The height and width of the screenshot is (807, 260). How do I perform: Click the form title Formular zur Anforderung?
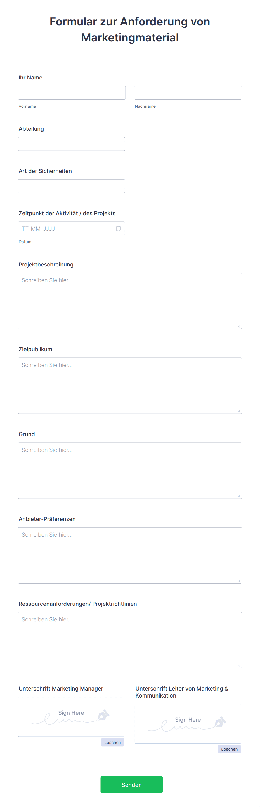pos(129,29)
